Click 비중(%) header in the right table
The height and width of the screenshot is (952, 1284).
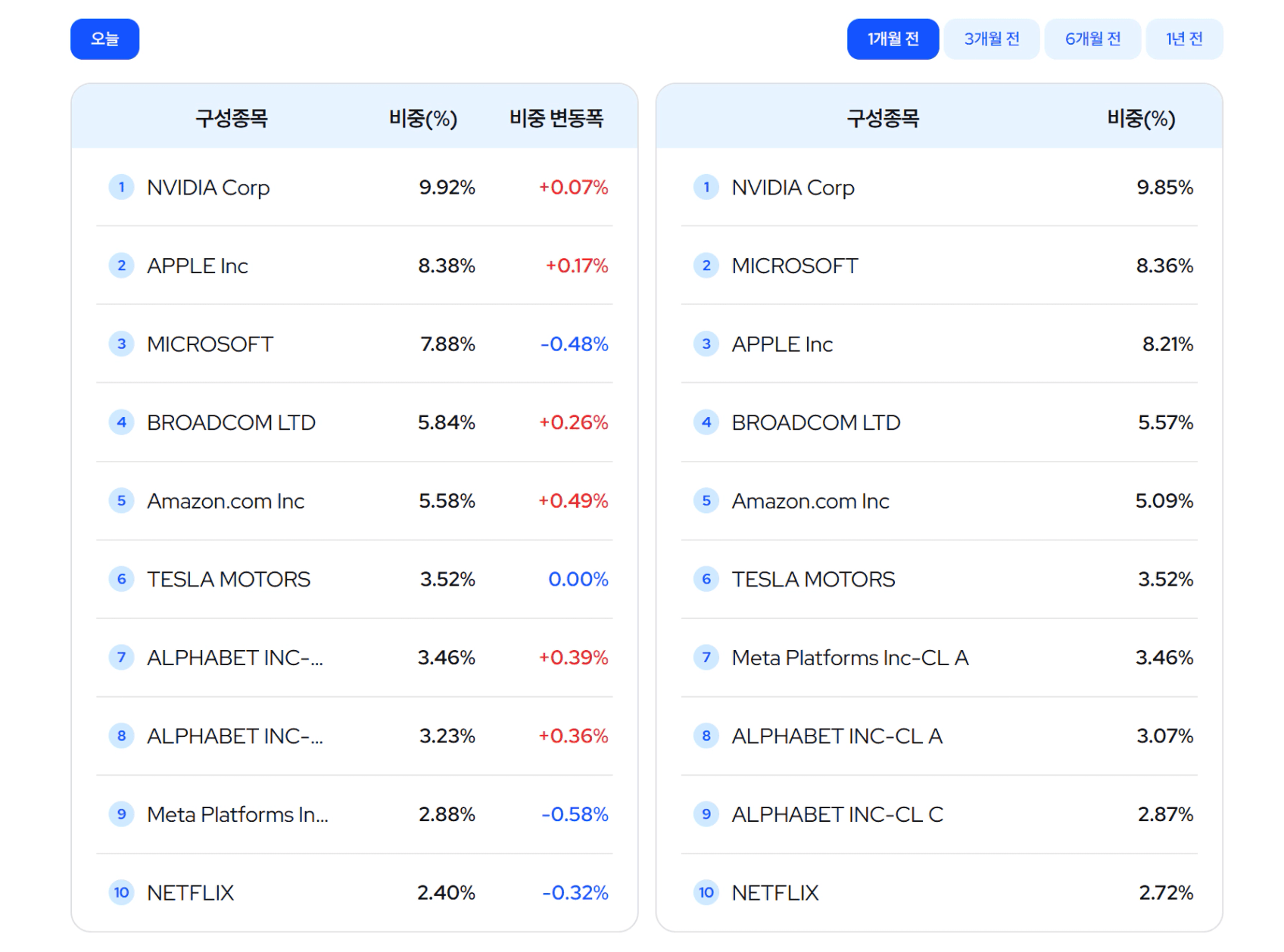pyautogui.click(x=1140, y=119)
